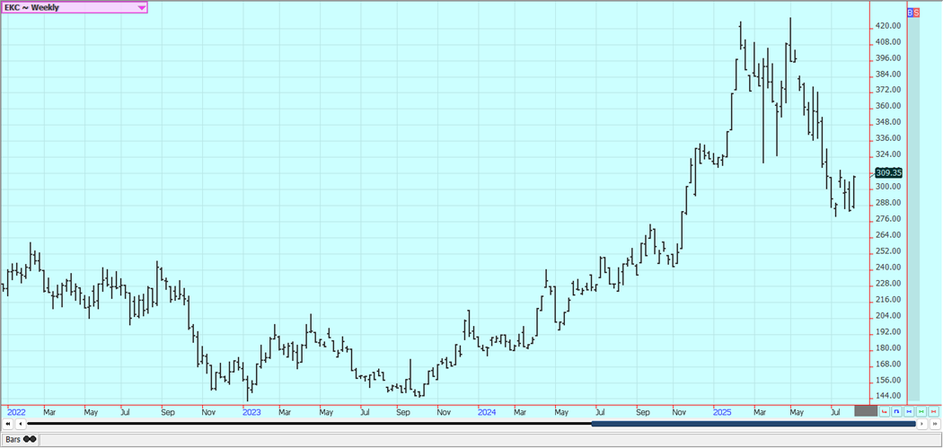943x448 pixels.
Task: Click the 300.00 price axis label
Action: click(888, 187)
